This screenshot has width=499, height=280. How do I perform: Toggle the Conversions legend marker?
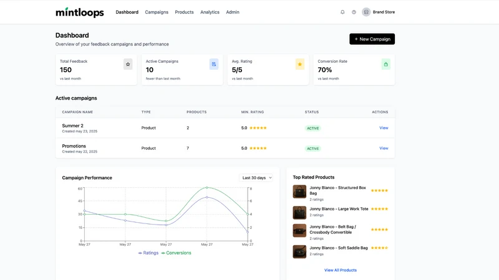(163, 253)
